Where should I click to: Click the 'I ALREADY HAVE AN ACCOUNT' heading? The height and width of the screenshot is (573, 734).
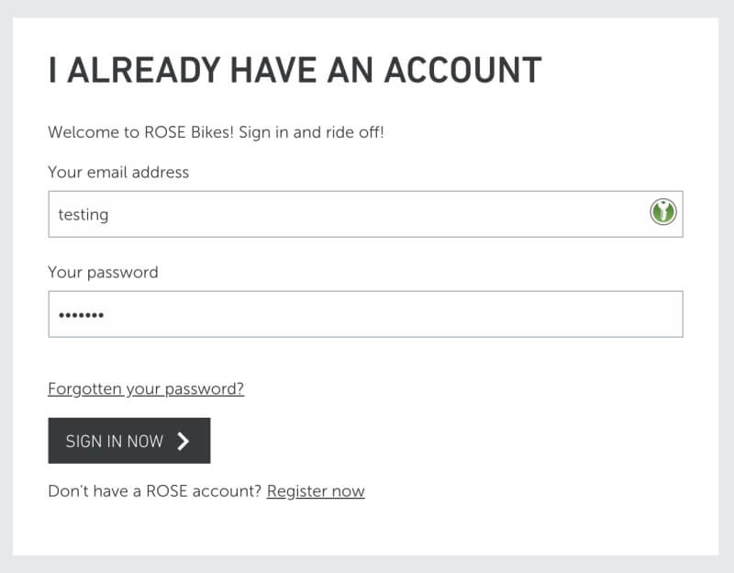tap(295, 71)
